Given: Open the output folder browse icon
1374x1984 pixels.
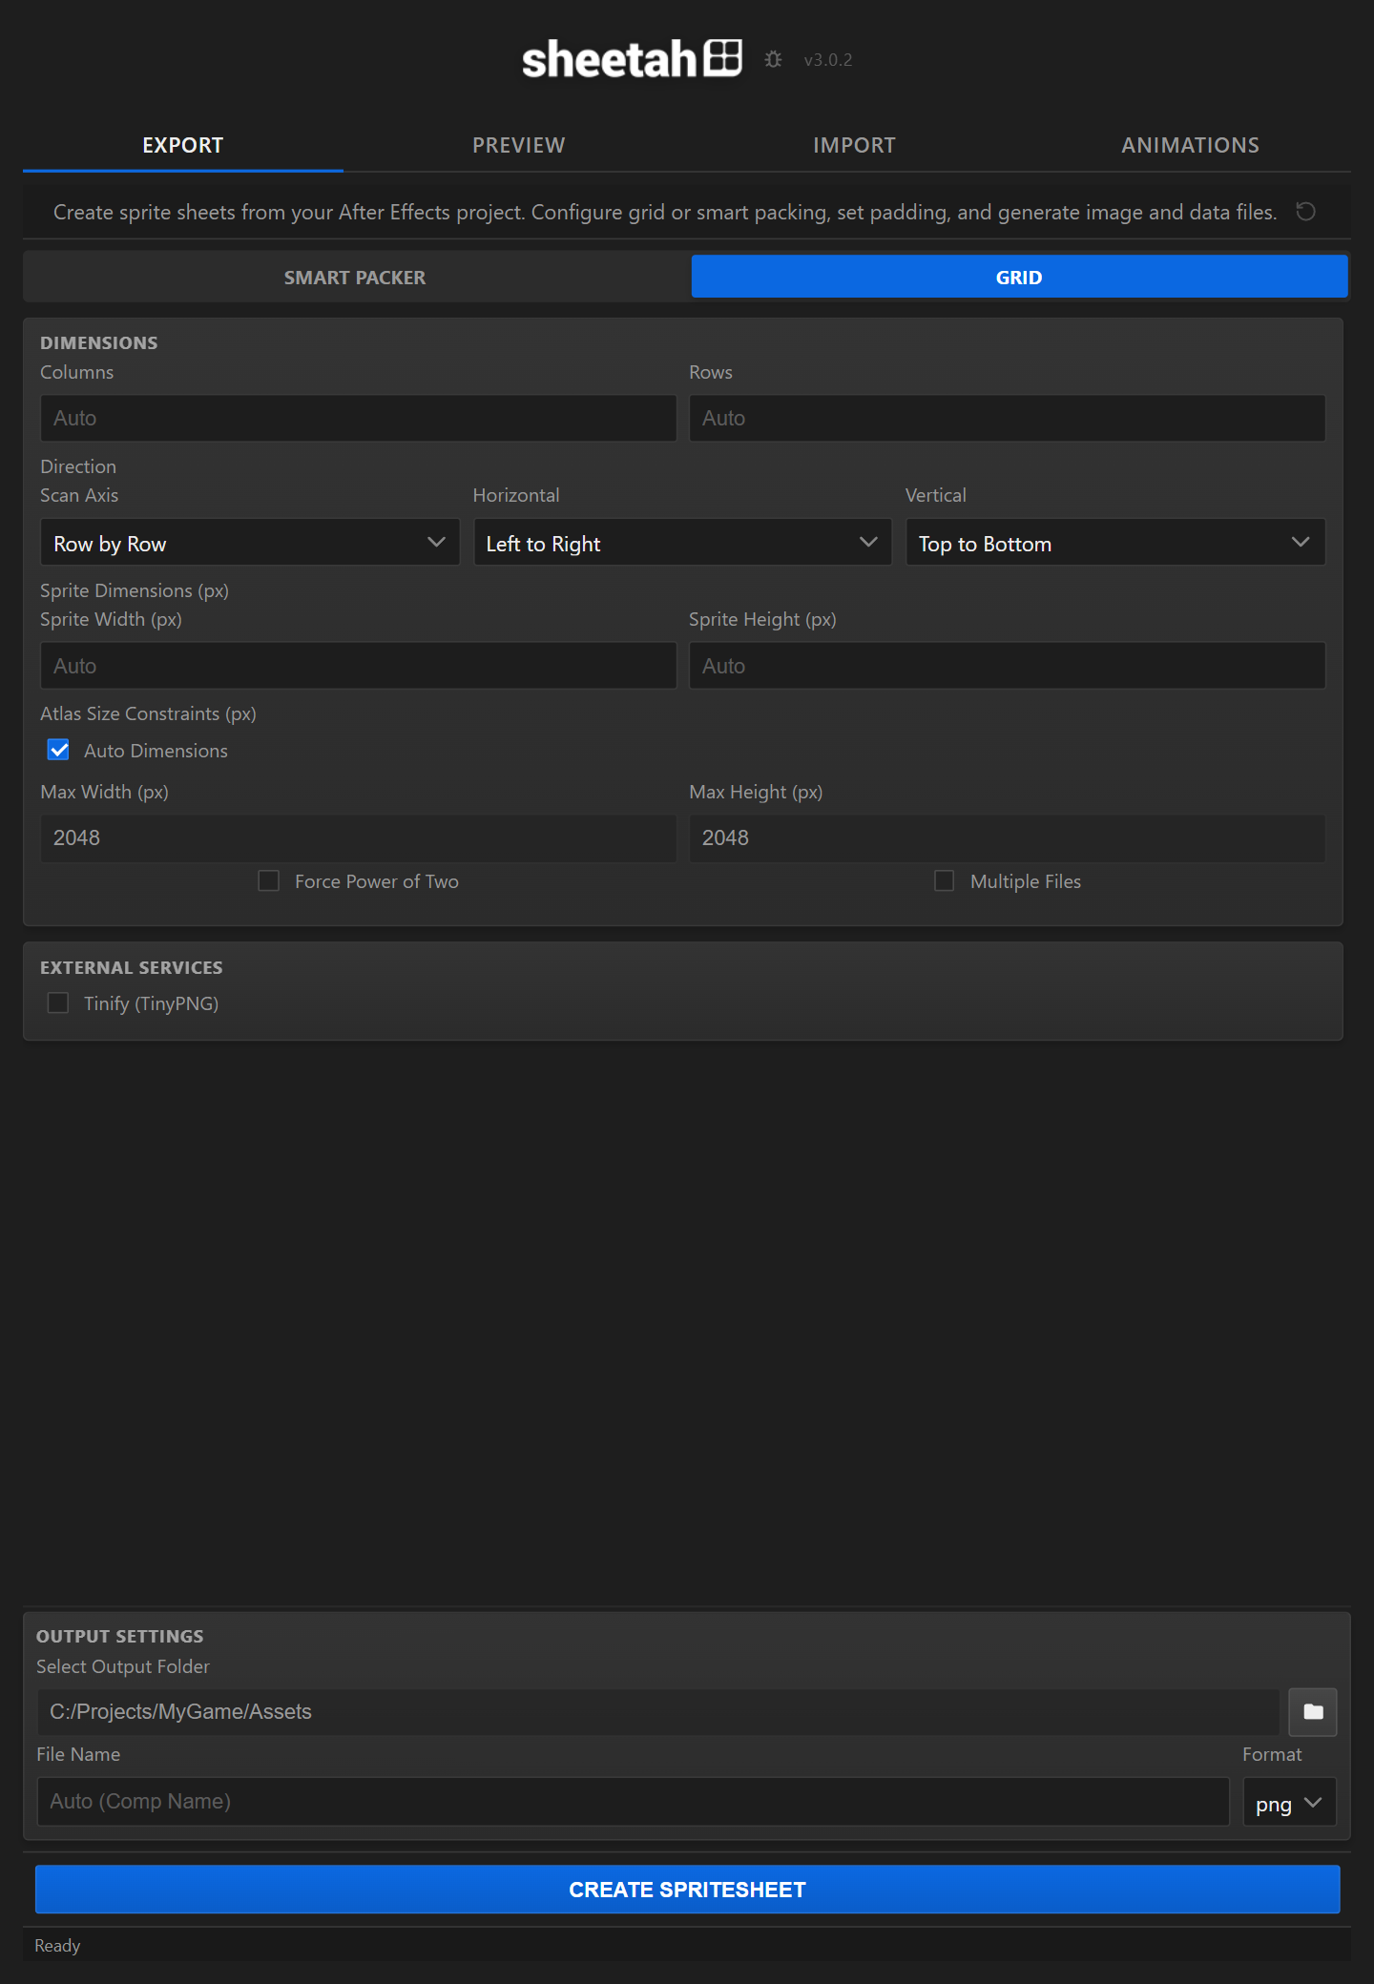Looking at the screenshot, I should (x=1313, y=1711).
